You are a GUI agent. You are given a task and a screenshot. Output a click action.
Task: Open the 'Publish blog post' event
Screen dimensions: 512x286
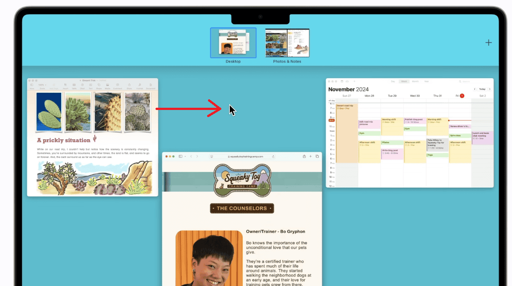pyautogui.click(x=415, y=121)
